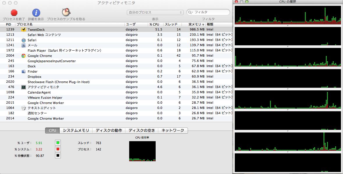This screenshot has width=343, height=174.
Task: Select the Flash Player plugin process row
Action: coord(116,51)
